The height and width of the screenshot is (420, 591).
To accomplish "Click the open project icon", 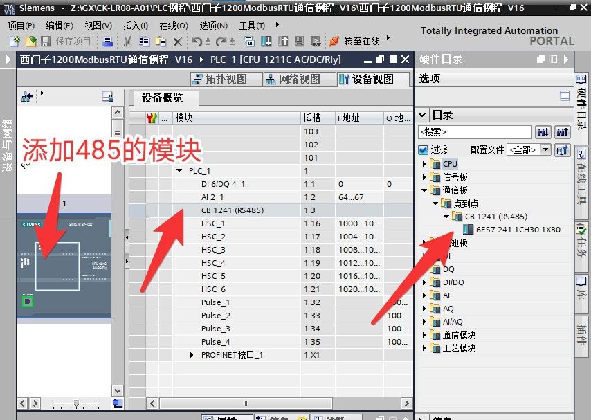I will [30, 41].
